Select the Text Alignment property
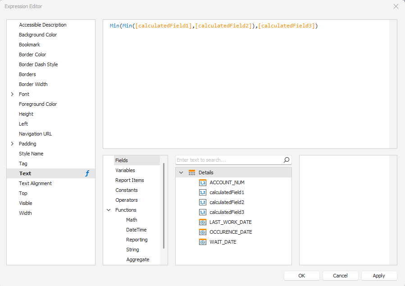405x286 pixels. click(35, 183)
